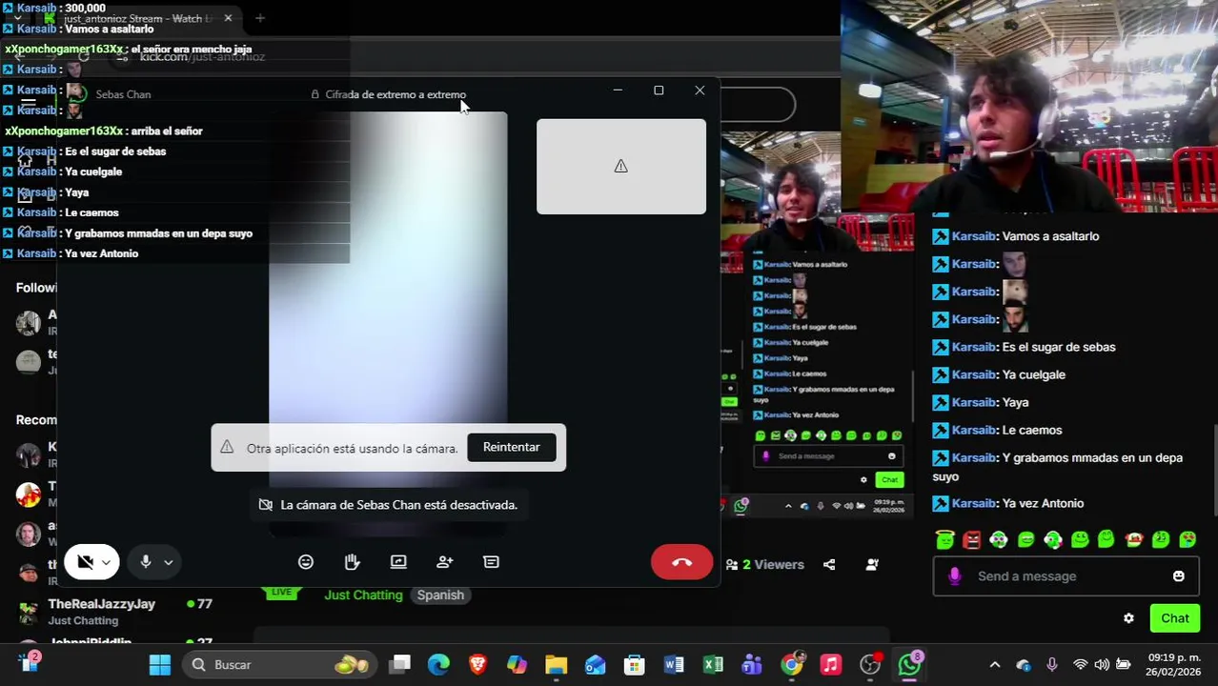Open the call chat messages icon

click(492, 562)
